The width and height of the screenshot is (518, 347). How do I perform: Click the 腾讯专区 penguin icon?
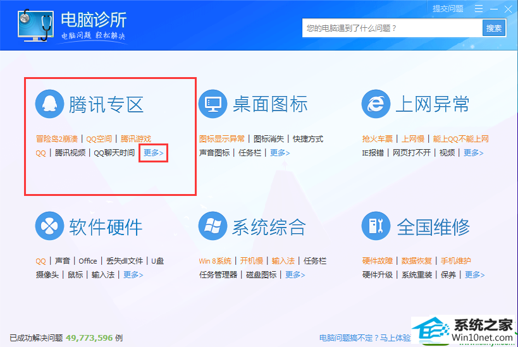pyautogui.click(x=49, y=104)
